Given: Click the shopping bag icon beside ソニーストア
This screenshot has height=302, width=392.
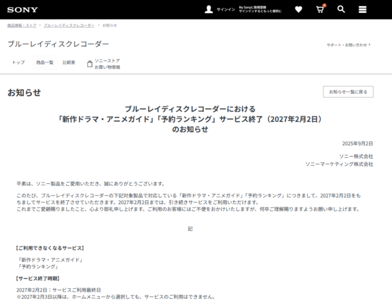Looking at the screenshot, I should coord(90,64).
